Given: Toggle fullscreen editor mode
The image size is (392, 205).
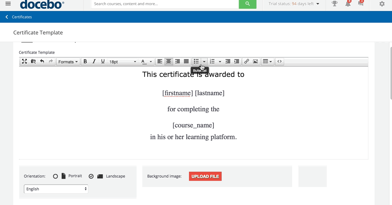Looking at the screenshot, I should pos(24,62).
